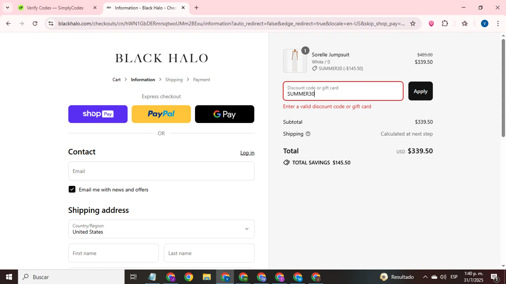506x284 pixels.
Task: Click the Black Halo logo
Action: [x=161, y=58]
